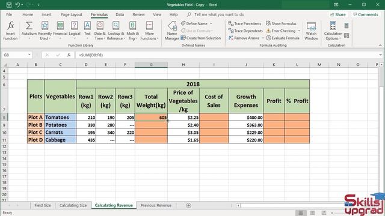Click Trace Precedents
The image size is (385, 216).
click(x=245, y=23)
